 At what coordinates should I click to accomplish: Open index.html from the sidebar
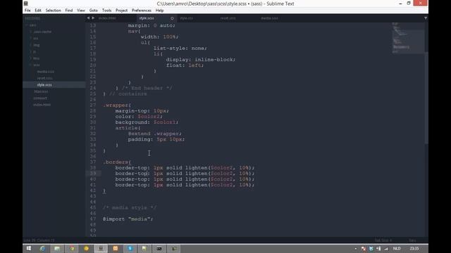coord(42,105)
